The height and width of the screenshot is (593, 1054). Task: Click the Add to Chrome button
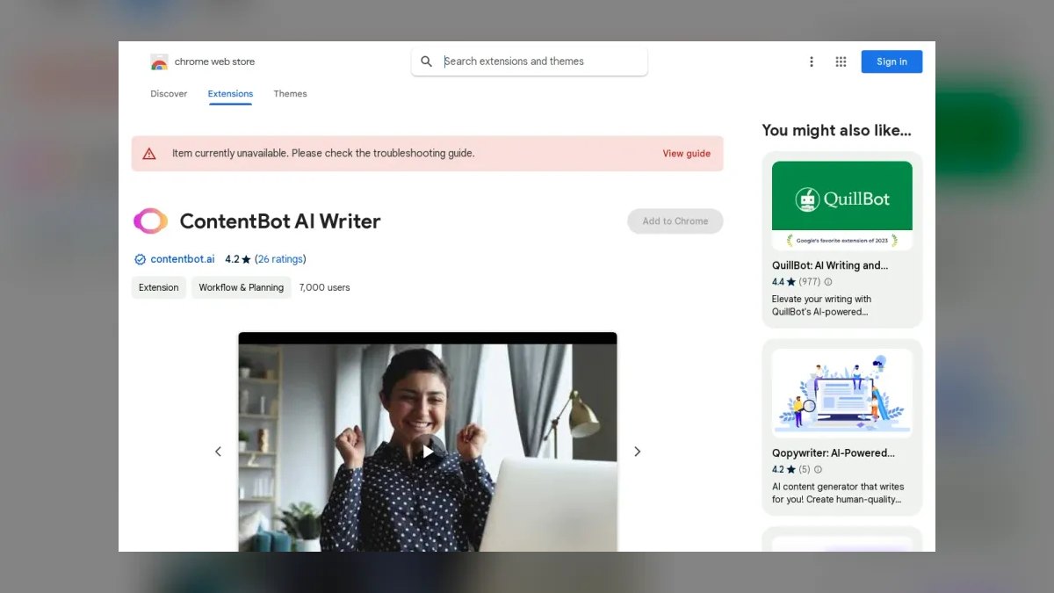coord(675,221)
